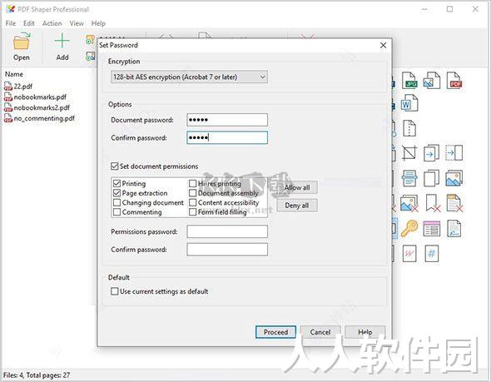Check Use current settings as default
The image size is (491, 382).
click(115, 291)
